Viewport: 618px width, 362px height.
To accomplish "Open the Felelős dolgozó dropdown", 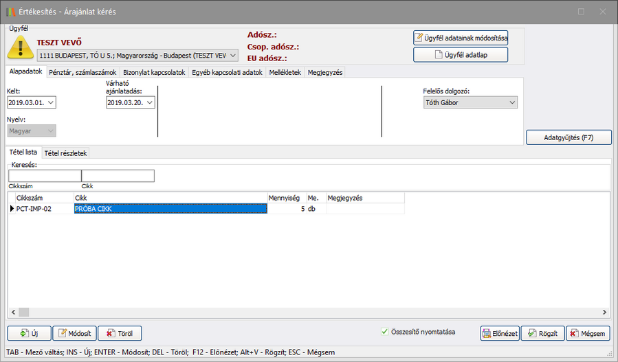I will (x=511, y=102).
